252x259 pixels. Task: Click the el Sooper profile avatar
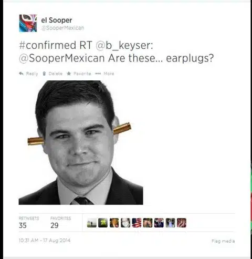point(28,23)
